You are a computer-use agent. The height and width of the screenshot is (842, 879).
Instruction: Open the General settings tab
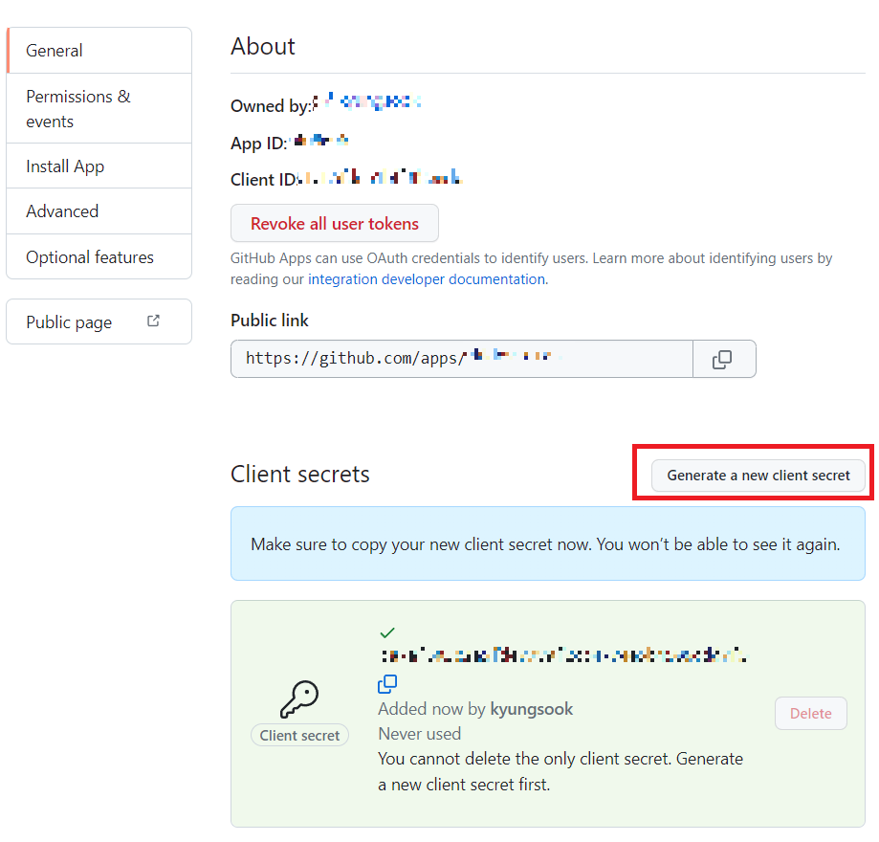coord(99,51)
